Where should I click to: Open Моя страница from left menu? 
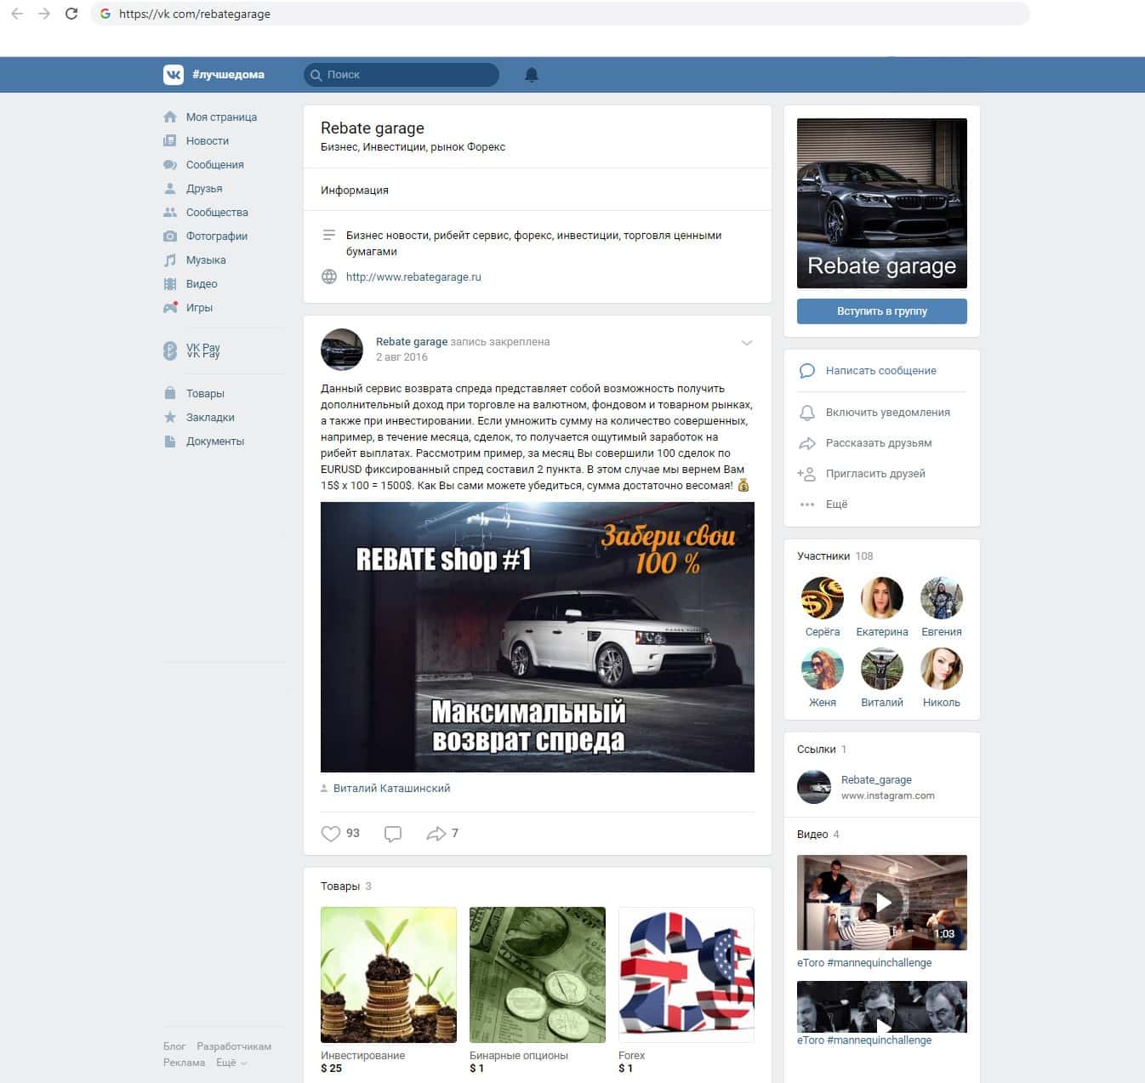point(221,117)
